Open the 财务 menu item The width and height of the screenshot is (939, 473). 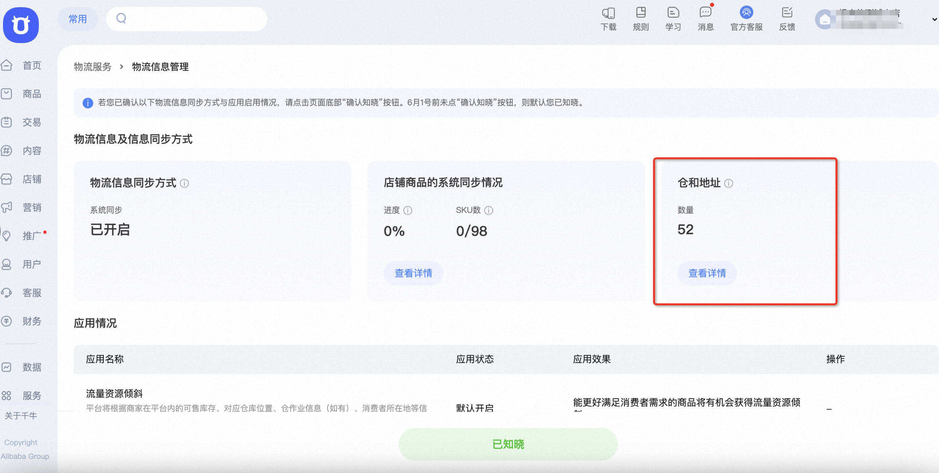[32, 321]
